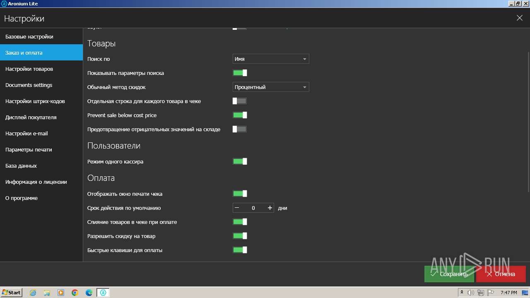This screenshot has width=530, height=298.
Task: Open Google Chrome from the taskbar
Action: click(x=75, y=293)
